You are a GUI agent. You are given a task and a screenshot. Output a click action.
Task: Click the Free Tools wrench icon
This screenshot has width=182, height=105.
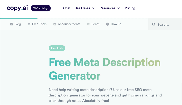(29, 24)
